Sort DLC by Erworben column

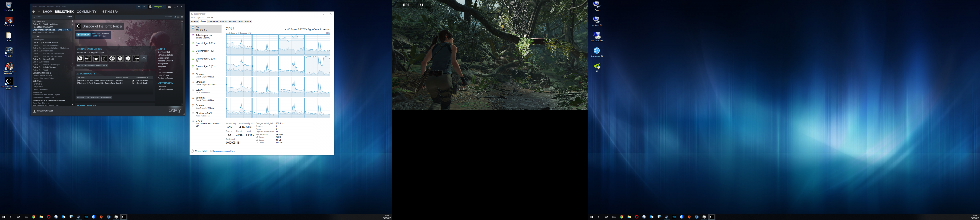tap(142, 78)
